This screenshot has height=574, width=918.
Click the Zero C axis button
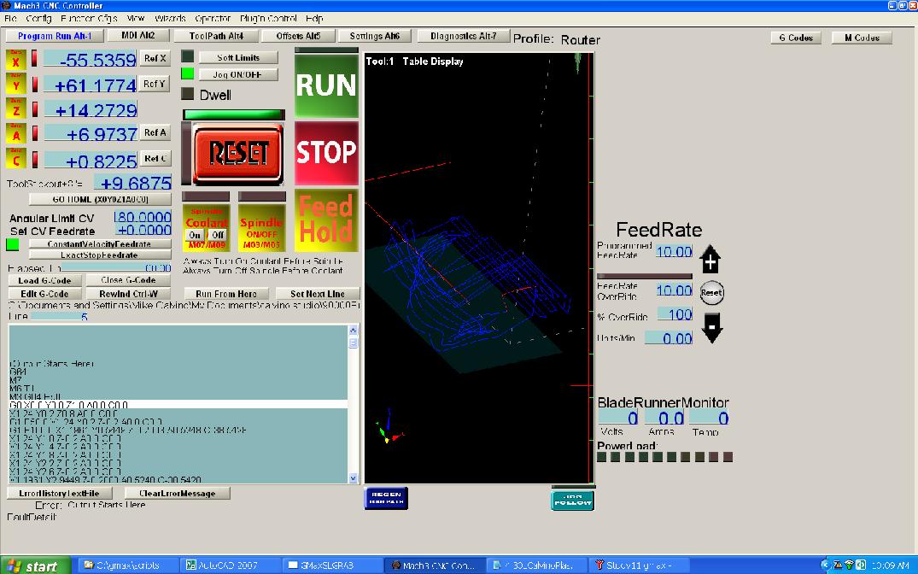tap(16, 158)
